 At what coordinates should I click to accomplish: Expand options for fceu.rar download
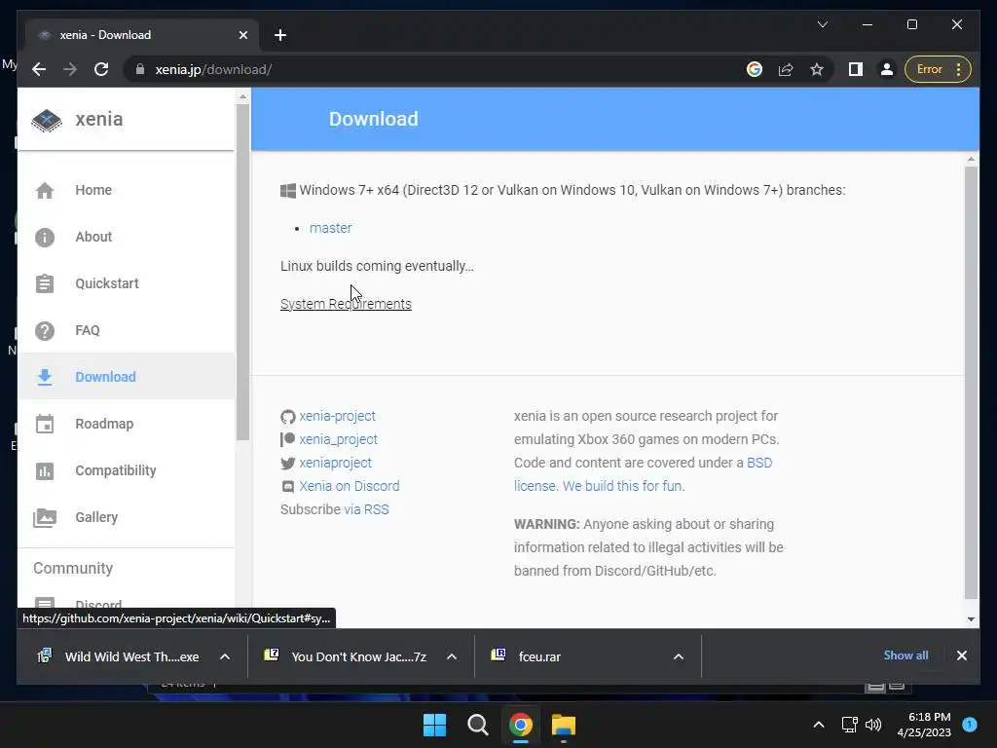point(679,656)
